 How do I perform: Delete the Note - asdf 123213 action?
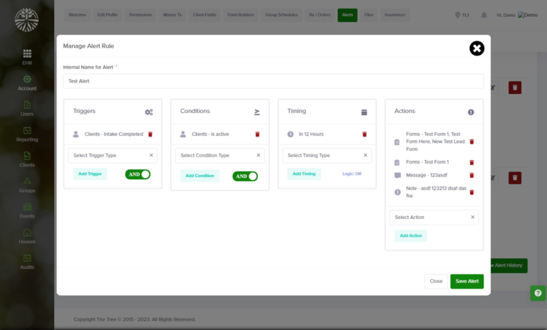click(x=472, y=192)
